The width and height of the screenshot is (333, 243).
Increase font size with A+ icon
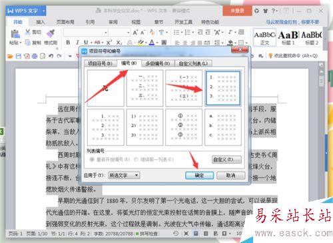135,33
